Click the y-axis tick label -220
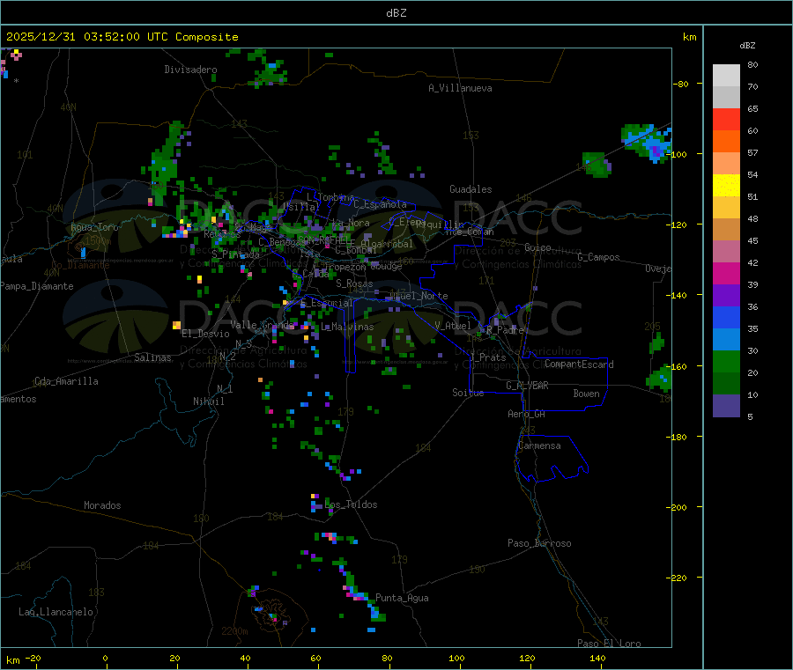The height and width of the screenshot is (670, 793). click(x=678, y=578)
